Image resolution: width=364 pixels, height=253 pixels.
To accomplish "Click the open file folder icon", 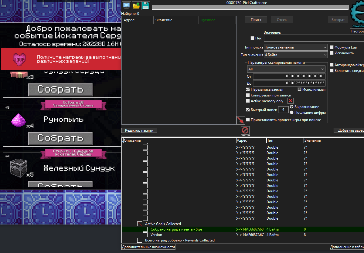I will pos(136,6).
